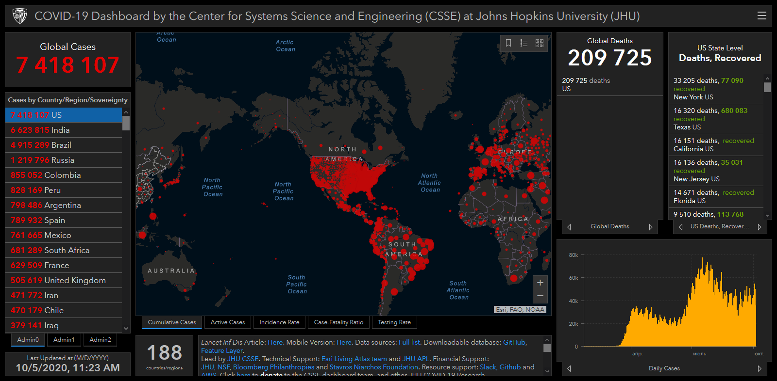Open the Slack support link
The height and width of the screenshot is (381, 777).
coord(488,367)
